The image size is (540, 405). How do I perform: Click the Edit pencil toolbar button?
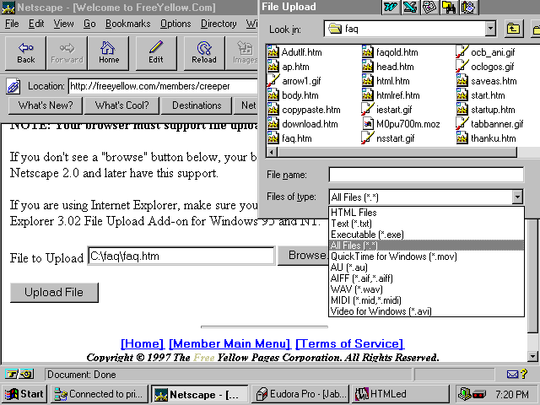pyautogui.click(x=156, y=53)
